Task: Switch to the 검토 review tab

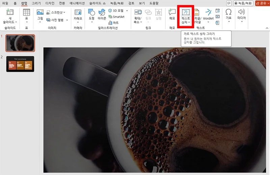Action: click(x=131, y=3)
